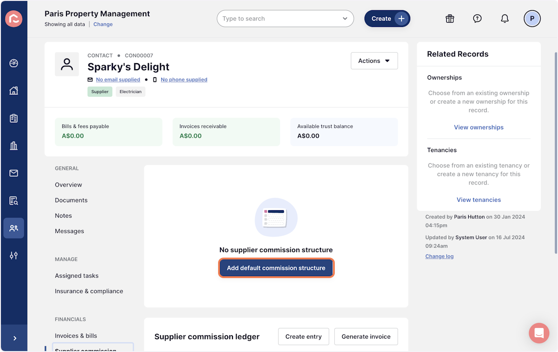Screen dimensions: 558x352
Task: Open the dashboard gauge icon in sidebar
Action: point(13,63)
